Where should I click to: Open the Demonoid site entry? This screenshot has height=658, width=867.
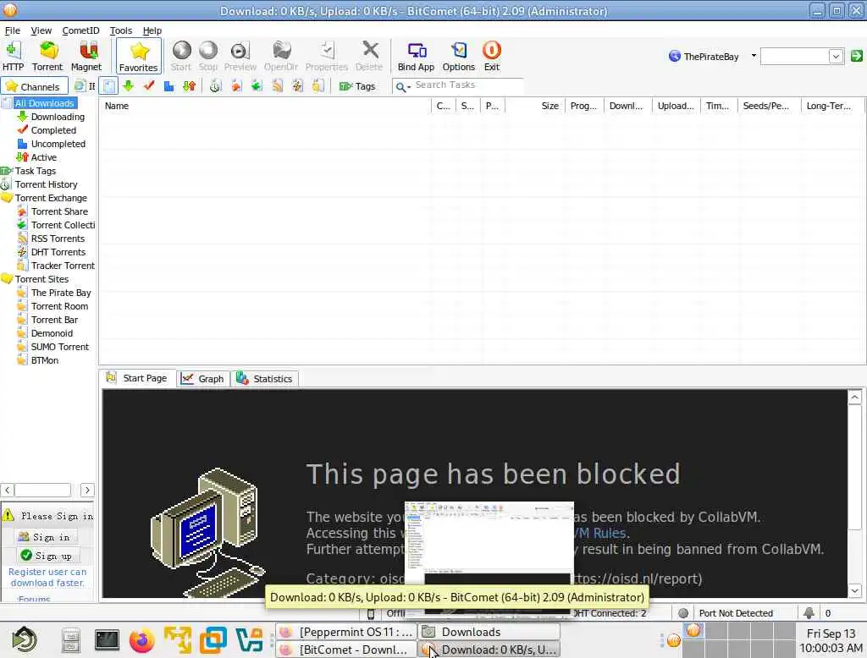[52, 333]
